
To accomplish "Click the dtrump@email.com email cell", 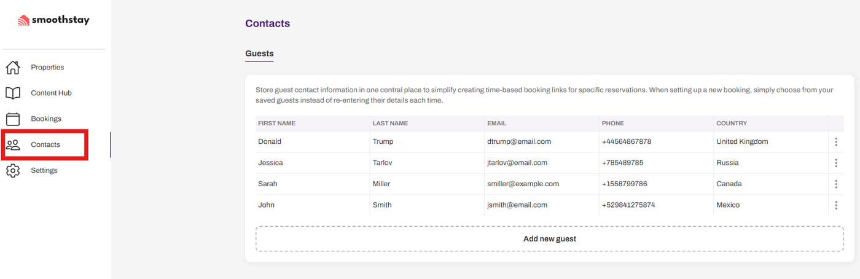I will click(519, 142).
